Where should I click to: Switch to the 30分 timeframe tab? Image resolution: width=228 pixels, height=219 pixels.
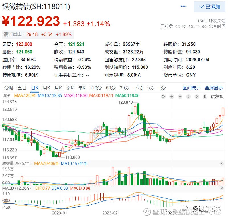pos(125,88)
